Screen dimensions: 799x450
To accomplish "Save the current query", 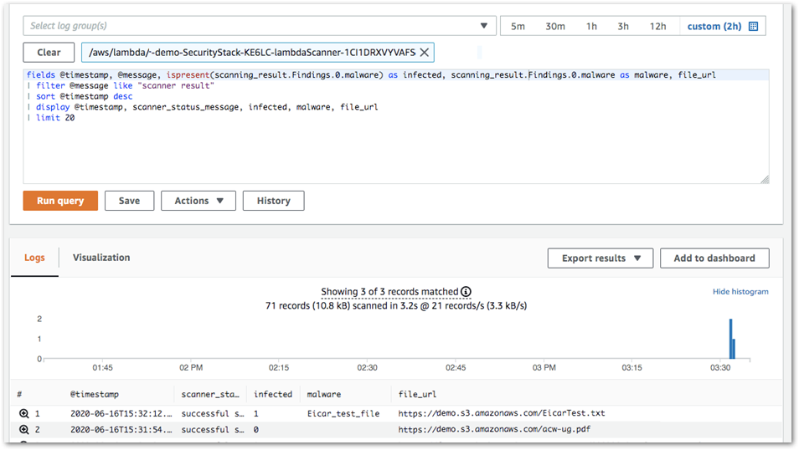I will pos(129,201).
